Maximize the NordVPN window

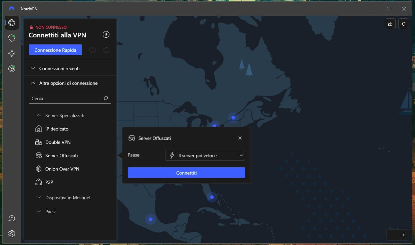coord(389,9)
